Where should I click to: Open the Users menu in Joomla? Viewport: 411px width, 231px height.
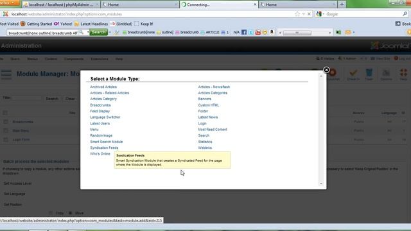(x=15, y=59)
